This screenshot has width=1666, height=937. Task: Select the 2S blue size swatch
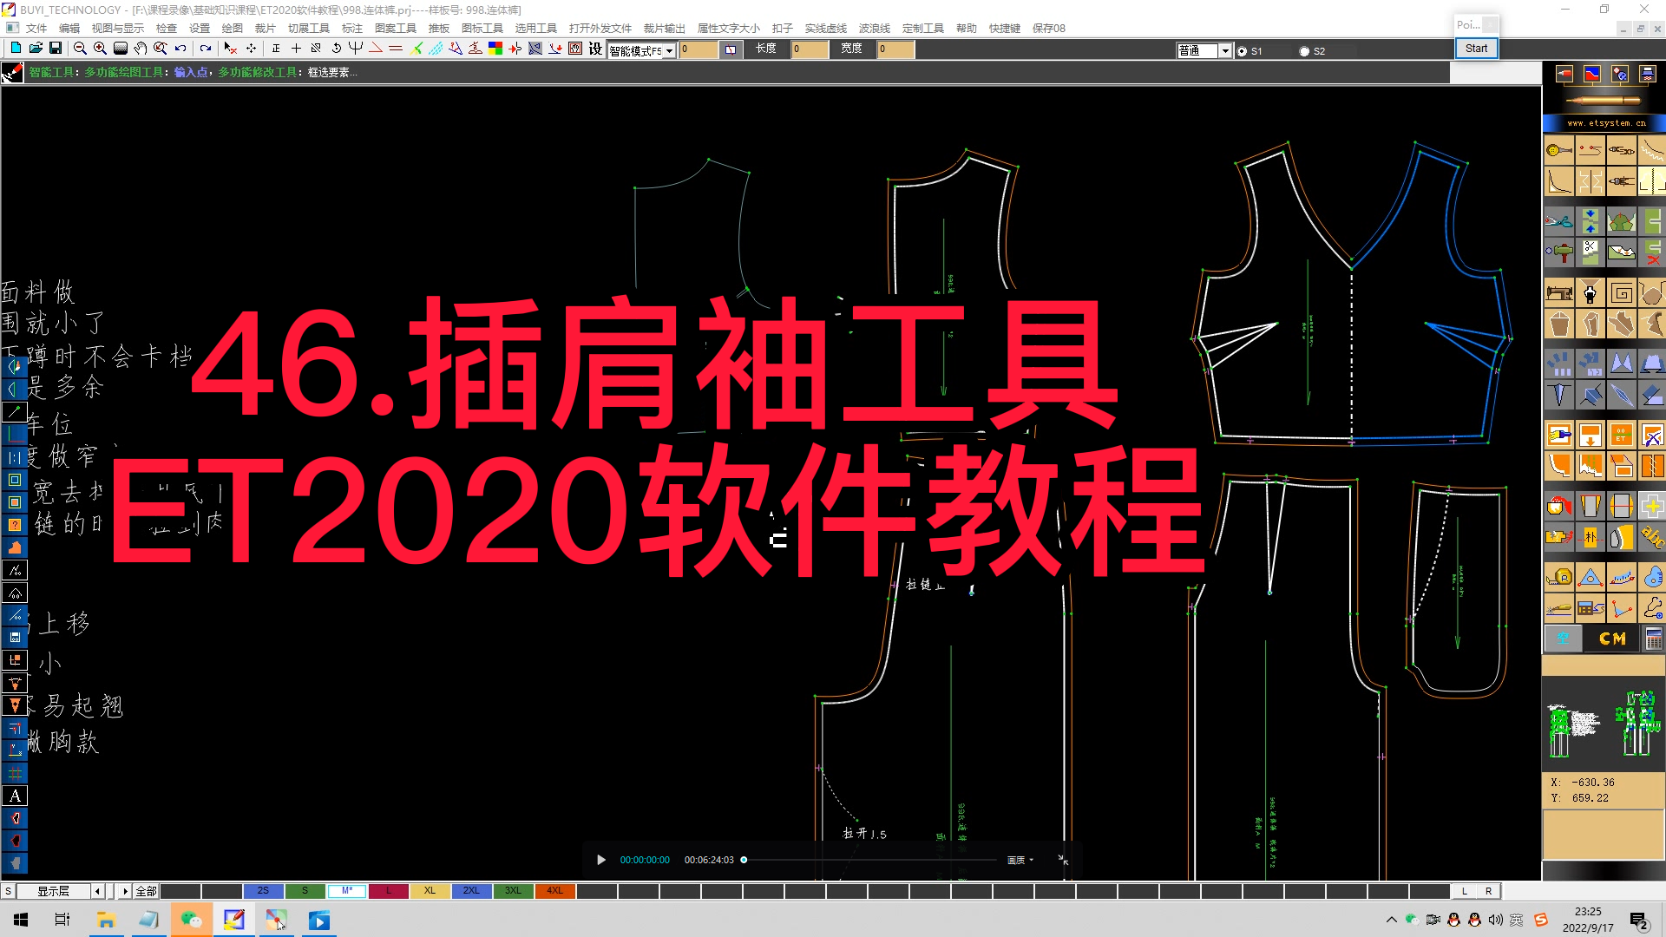tap(263, 891)
